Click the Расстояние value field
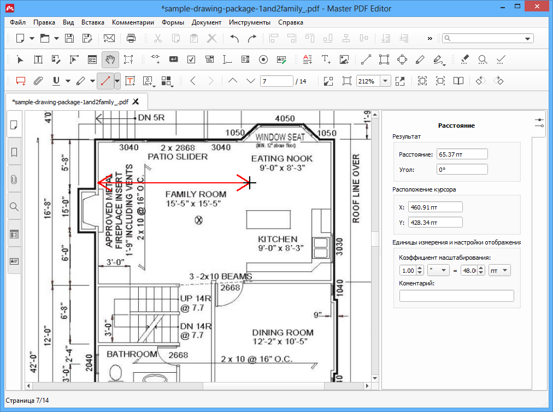Screen dimensions: 553x412 [x=462, y=154]
